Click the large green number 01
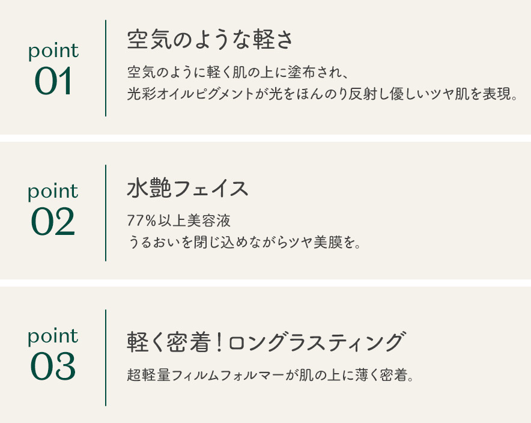 (53, 82)
